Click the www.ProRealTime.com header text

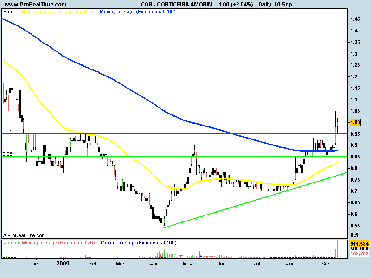(36, 5)
